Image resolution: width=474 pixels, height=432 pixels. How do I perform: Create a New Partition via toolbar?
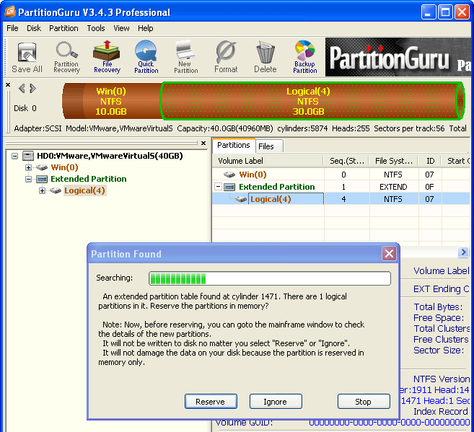pyautogui.click(x=185, y=58)
